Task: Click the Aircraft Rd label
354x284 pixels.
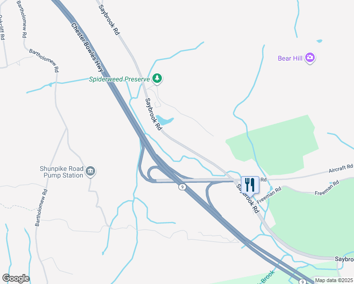Action: (x=341, y=169)
